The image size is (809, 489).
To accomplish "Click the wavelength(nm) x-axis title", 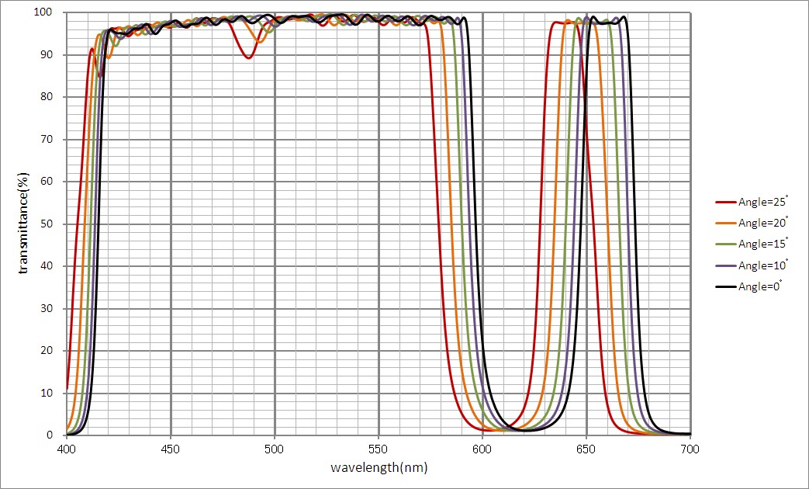I will pyautogui.click(x=379, y=468).
